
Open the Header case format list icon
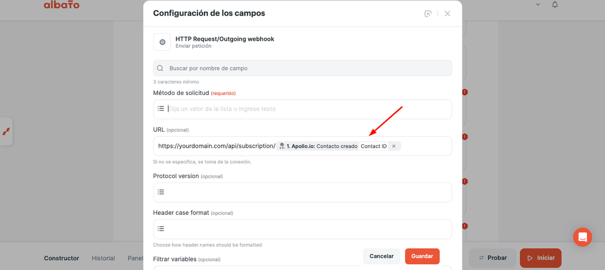coord(161,229)
